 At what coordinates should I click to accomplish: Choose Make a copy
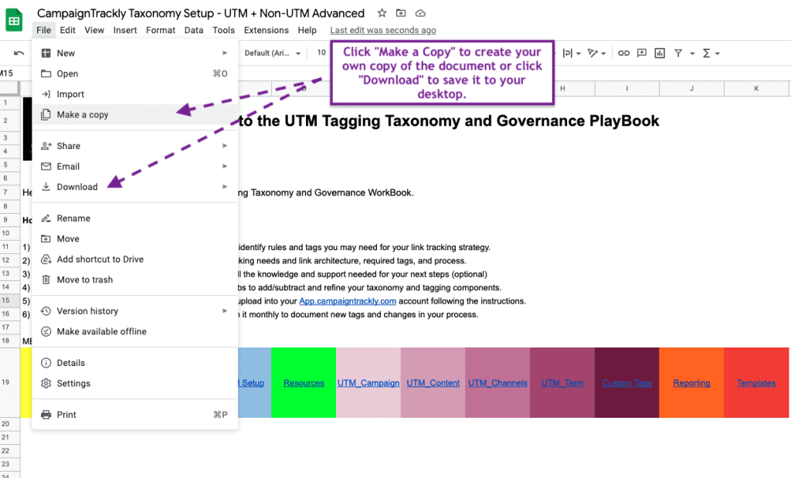tap(134, 114)
